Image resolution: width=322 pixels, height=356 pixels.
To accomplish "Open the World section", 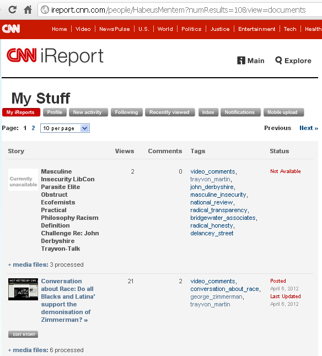I will (165, 29).
